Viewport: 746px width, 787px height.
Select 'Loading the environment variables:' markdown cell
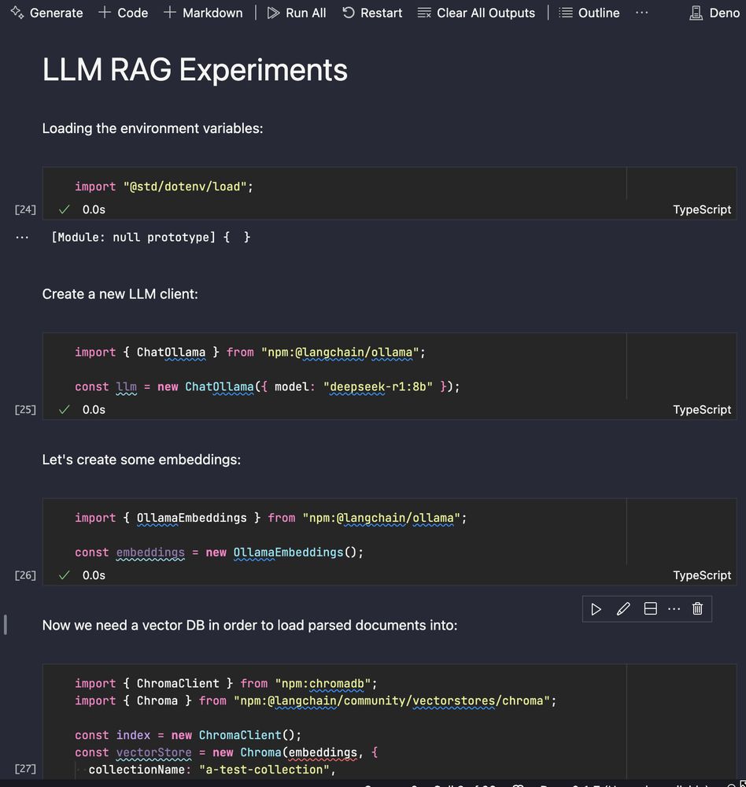153,128
